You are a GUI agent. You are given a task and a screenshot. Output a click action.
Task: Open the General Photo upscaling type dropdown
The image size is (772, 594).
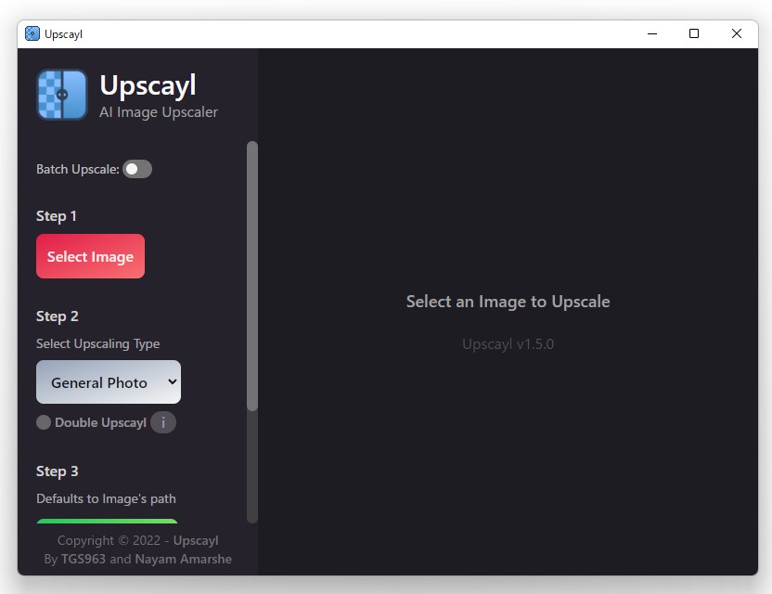(x=108, y=381)
